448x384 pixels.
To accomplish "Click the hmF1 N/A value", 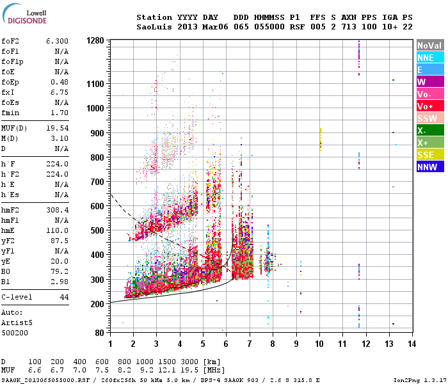I will (61, 220).
